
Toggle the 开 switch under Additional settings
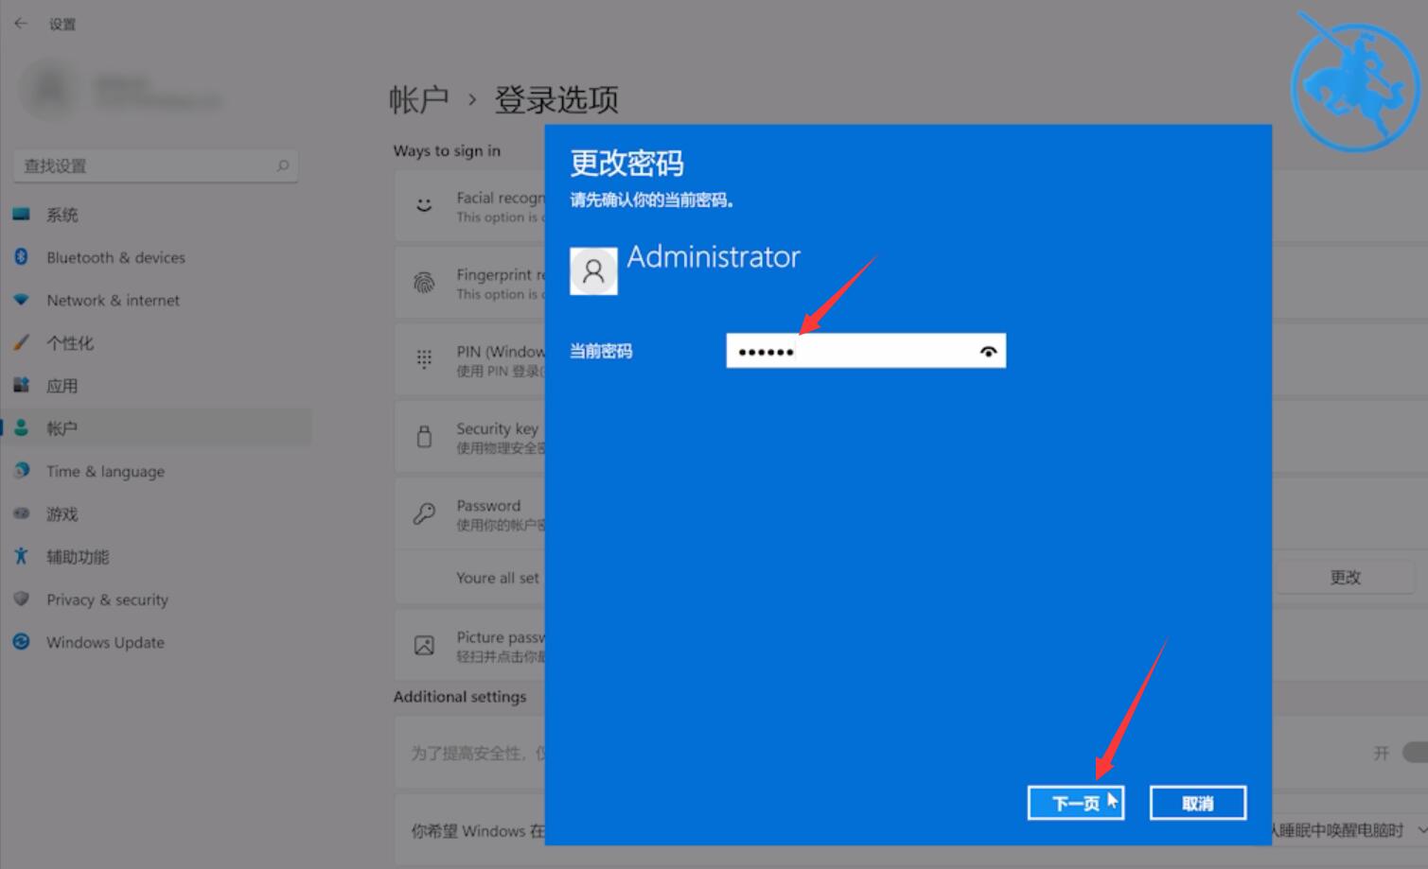(1416, 753)
